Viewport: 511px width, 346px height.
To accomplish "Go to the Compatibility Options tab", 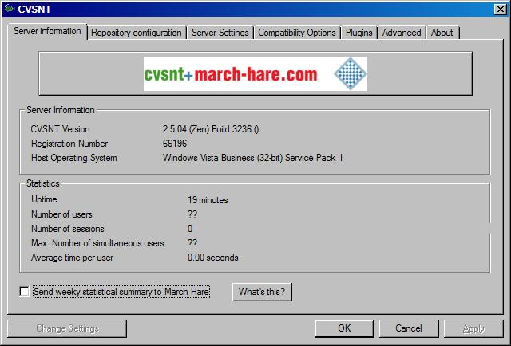I will [296, 33].
